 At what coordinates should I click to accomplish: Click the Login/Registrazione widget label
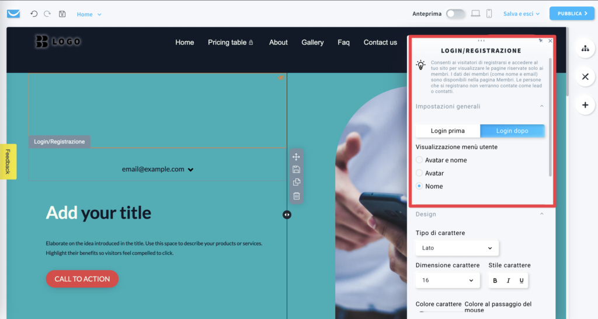[x=60, y=142]
